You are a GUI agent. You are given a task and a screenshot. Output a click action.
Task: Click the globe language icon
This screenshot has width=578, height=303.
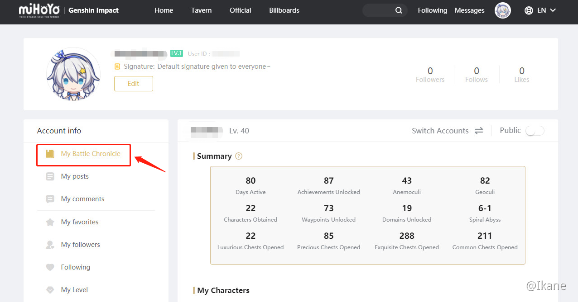(529, 10)
